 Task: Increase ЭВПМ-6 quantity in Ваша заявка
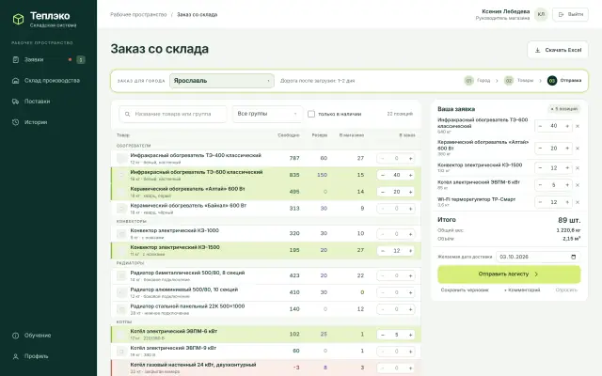point(567,185)
